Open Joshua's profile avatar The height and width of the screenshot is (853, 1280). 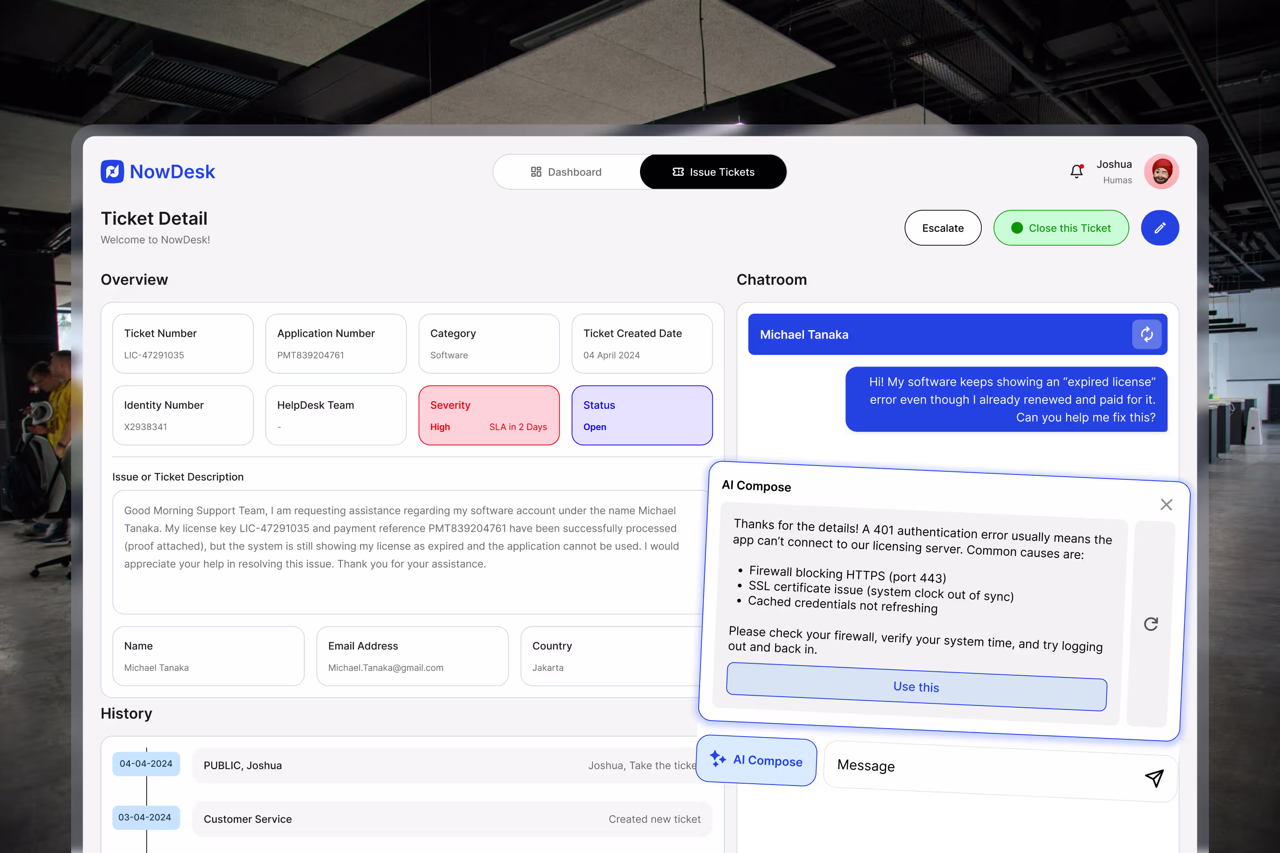tap(1161, 171)
